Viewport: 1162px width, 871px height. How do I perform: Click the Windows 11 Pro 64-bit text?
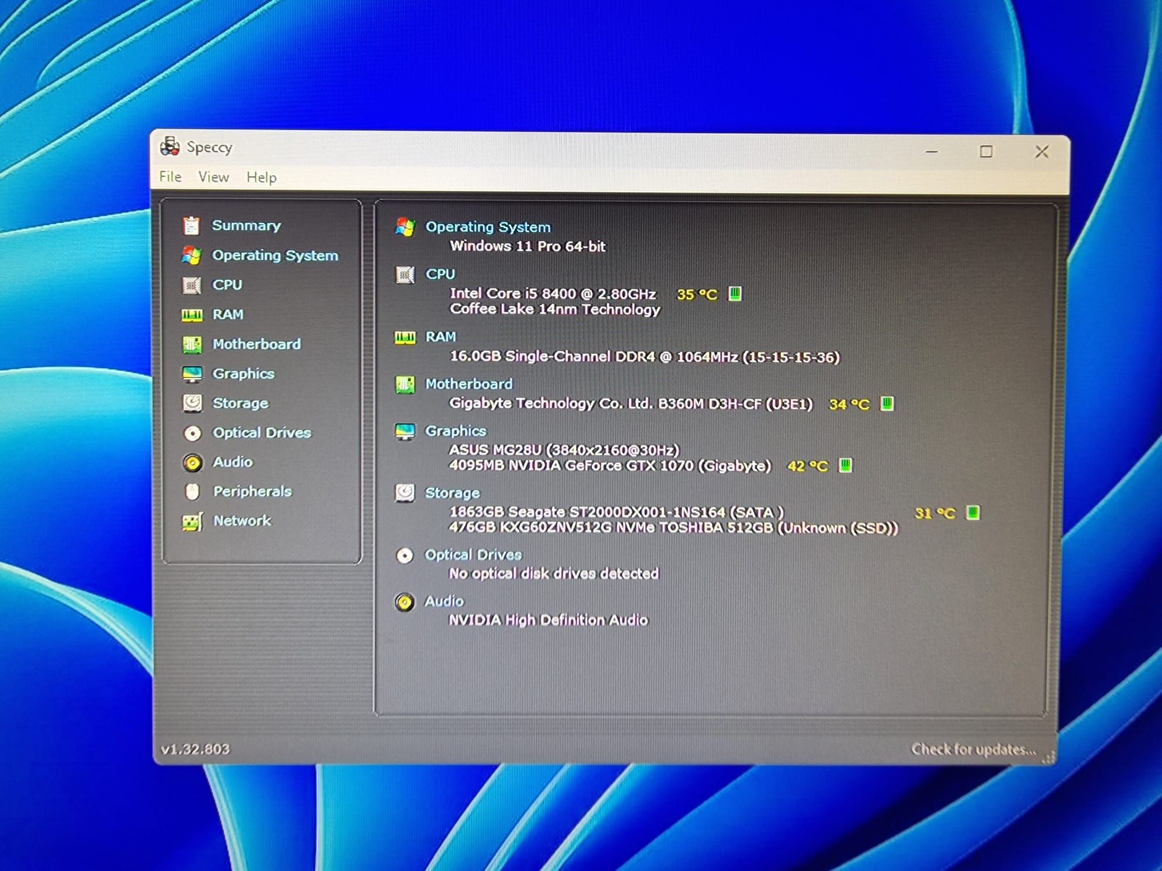(528, 247)
